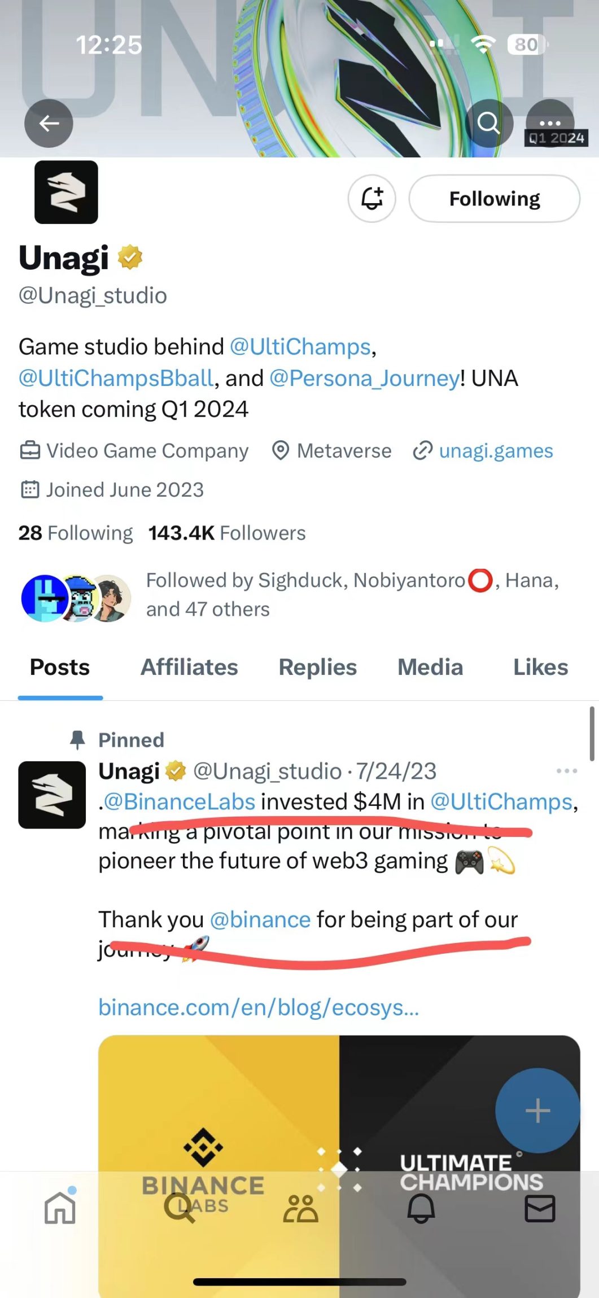The width and height of the screenshot is (599, 1298).
Task: Go to Home feed icon
Action: pyautogui.click(x=60, y=1208)
